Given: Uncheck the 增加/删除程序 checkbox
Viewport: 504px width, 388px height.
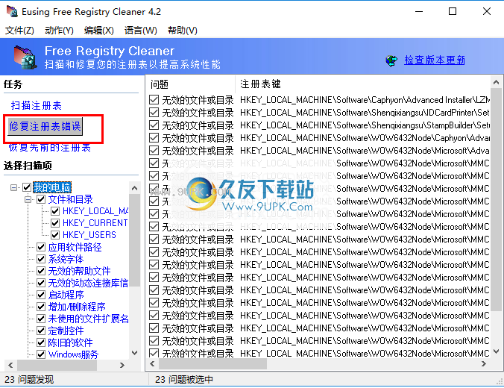Looking at the screenshot, I should coord(41,307).
